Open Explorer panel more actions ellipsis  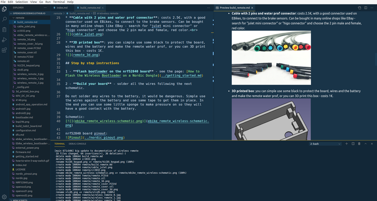[x=45, y=8]
